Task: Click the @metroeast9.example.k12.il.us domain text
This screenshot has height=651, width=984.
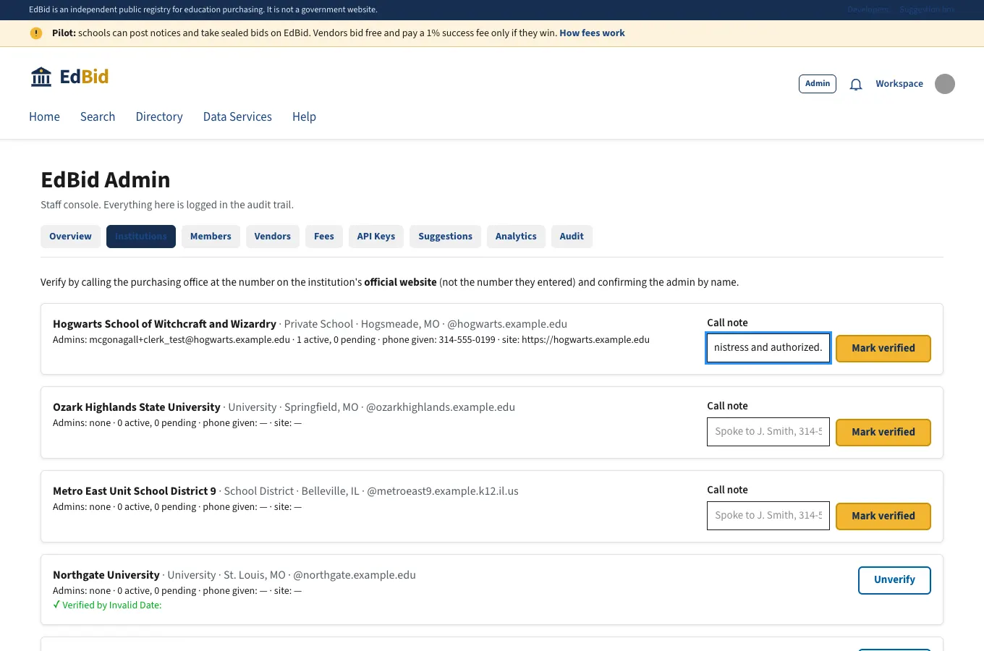Action: point(443,491)
